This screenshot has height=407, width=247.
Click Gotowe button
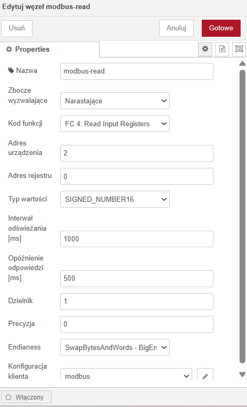point(221,28)
